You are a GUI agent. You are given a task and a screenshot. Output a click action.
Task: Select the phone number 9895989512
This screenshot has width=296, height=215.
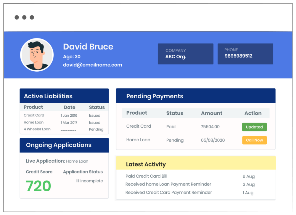pyautogui.click(x=239, y=56)
